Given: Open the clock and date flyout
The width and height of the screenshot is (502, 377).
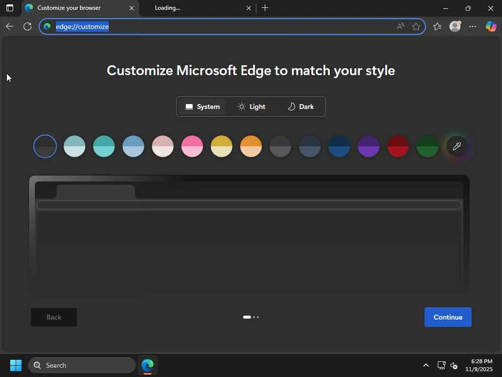Looking at the screenshot, I should pyautogui.click(x=478, y=365).
